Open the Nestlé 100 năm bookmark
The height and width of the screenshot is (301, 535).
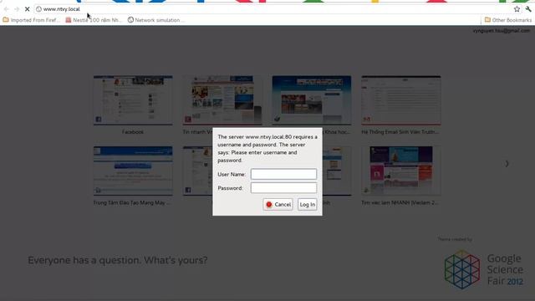click(x=94, y=20)
